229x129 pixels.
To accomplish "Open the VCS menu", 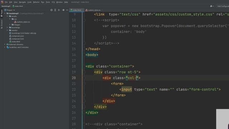I will point(53,2).
